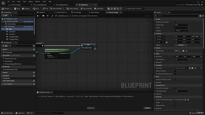Open debug object selector dropdown
205x115 pixels.
pos(134,9)
